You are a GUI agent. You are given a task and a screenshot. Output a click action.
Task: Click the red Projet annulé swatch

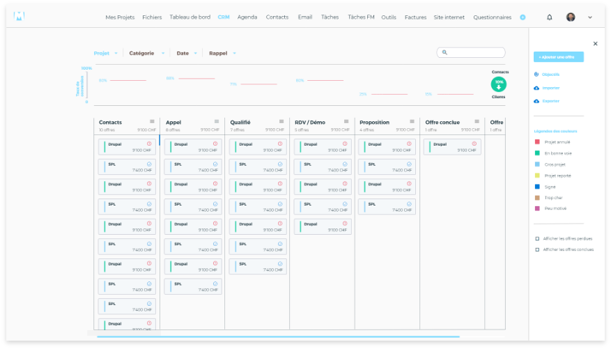click(x=537, y=142)
